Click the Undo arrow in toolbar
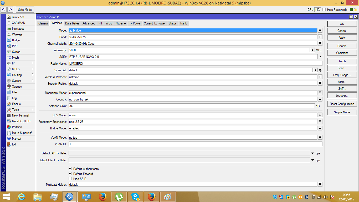The width and height of the screenshot is (359, 202). click(3, 10)
